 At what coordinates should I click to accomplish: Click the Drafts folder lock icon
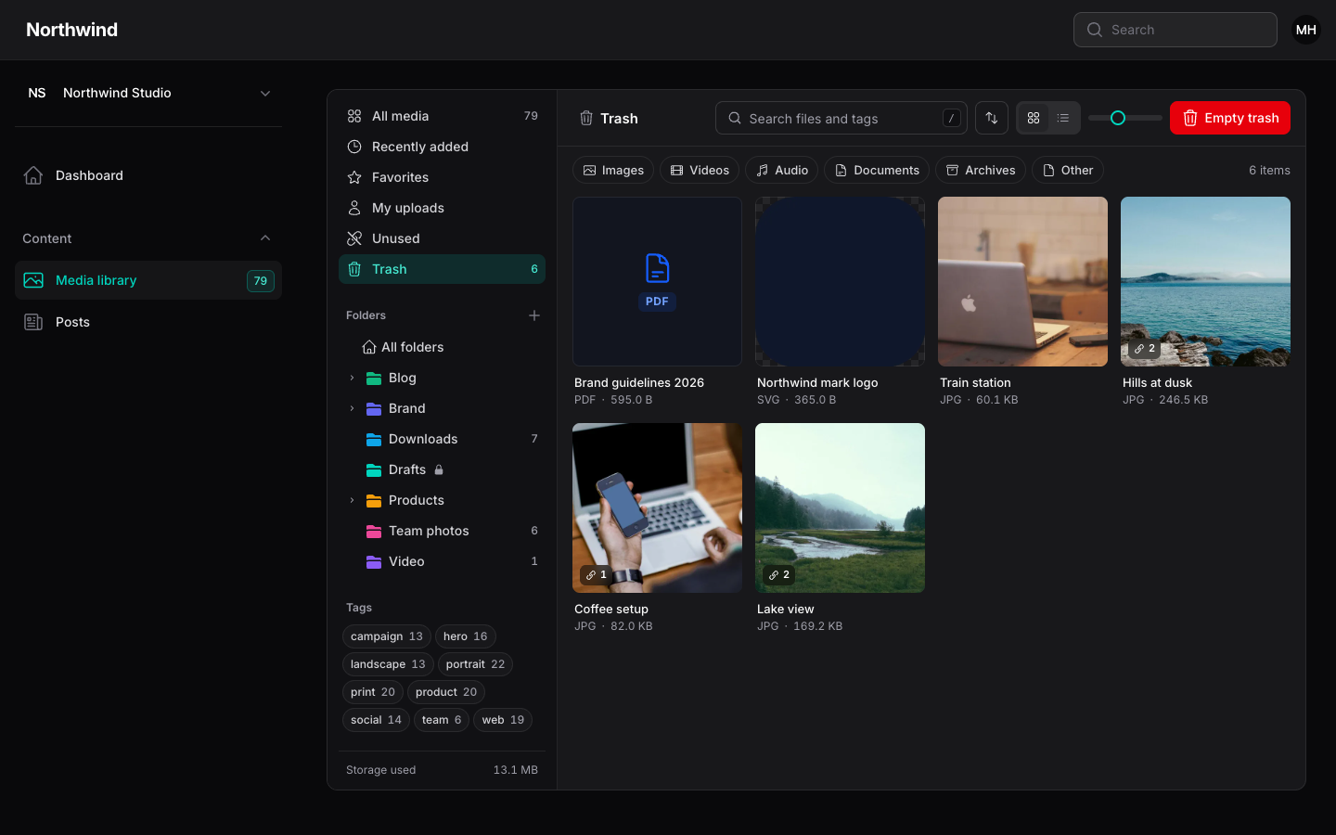click(x=439, y=469)
